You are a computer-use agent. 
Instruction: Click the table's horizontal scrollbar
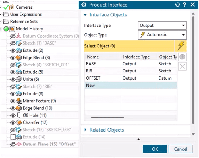coord(107,118)
